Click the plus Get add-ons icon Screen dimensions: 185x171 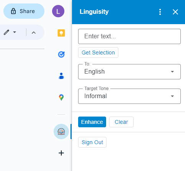[61, 153]
